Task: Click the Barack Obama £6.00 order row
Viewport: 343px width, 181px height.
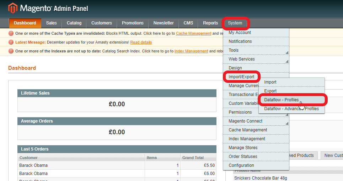Action: (117, 174)
